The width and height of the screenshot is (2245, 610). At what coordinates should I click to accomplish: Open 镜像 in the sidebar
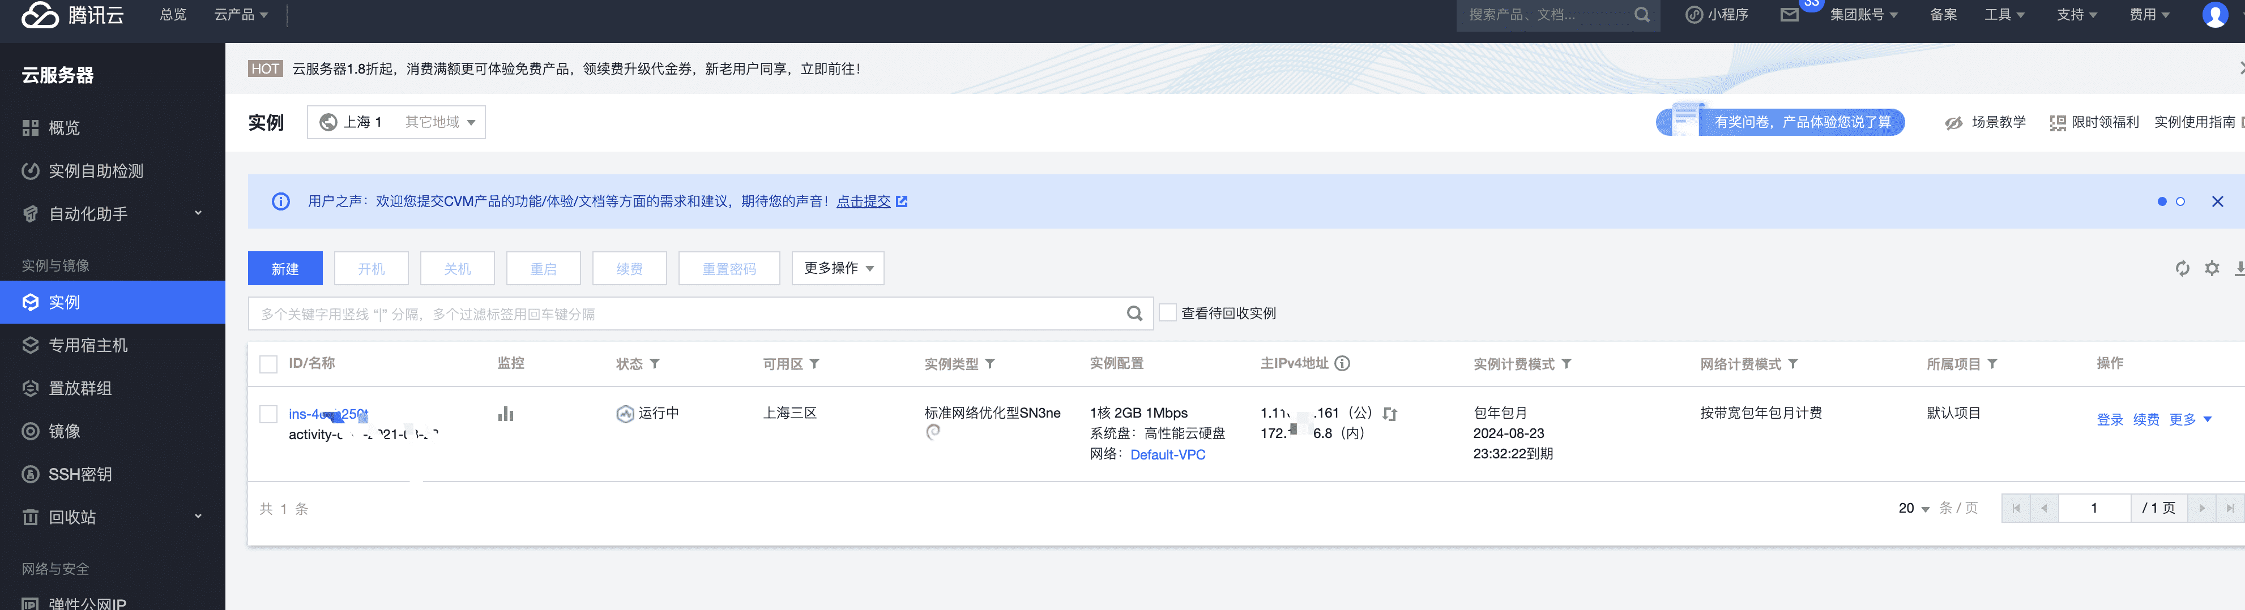click(x=65, y=432)
